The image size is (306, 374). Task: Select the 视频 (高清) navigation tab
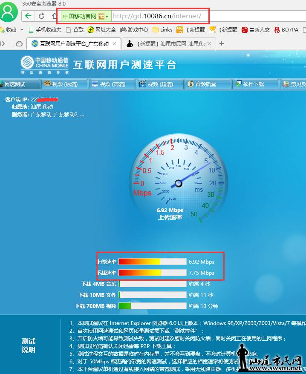pyautogui.click(x=112, y=84)
